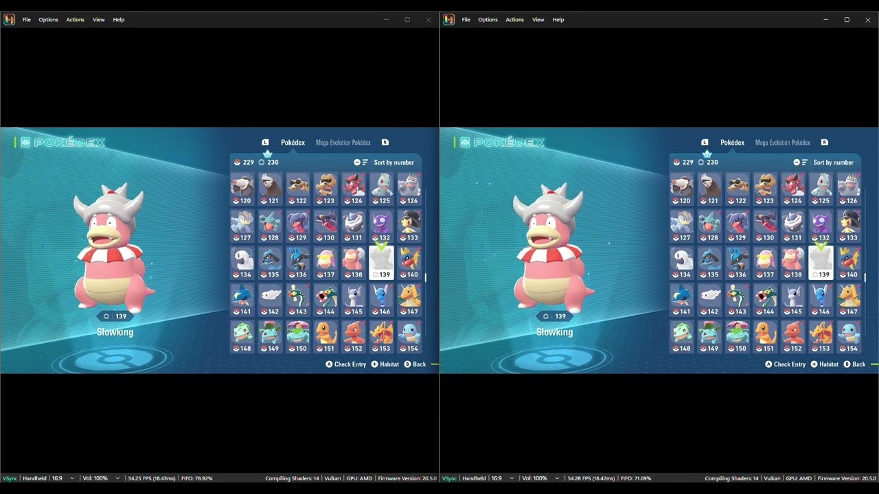Screen dimensions: 879x494
Task: Click Ryujinx logo icon in left window
Action: click(10, 19)
